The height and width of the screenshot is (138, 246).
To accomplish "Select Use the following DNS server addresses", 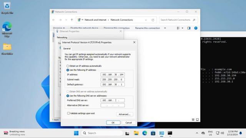I will 68,95.
